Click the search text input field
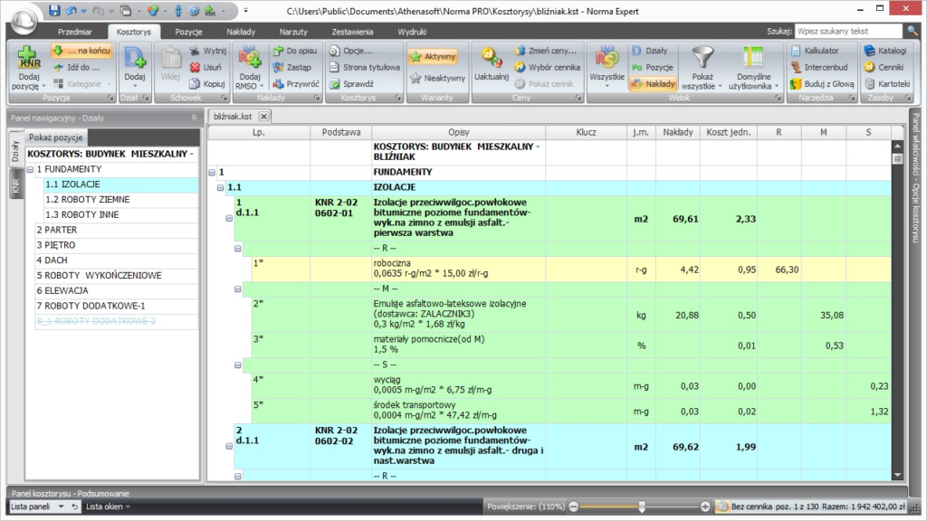The height and width of the screenshot is (521, 927). point(846,31)
